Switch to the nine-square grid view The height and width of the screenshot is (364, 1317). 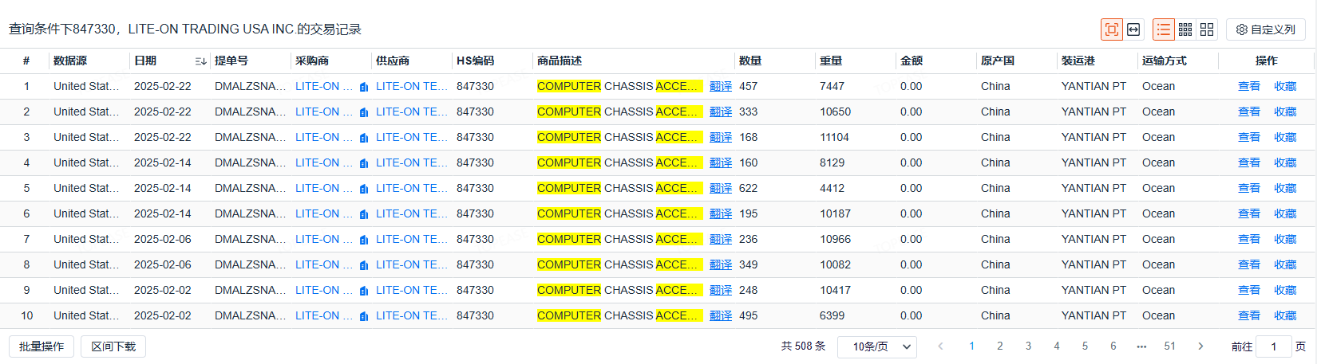pos(1185,29)
